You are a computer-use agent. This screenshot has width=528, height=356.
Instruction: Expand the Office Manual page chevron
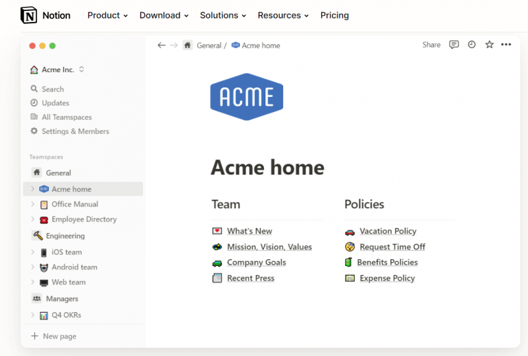(32, 204)
